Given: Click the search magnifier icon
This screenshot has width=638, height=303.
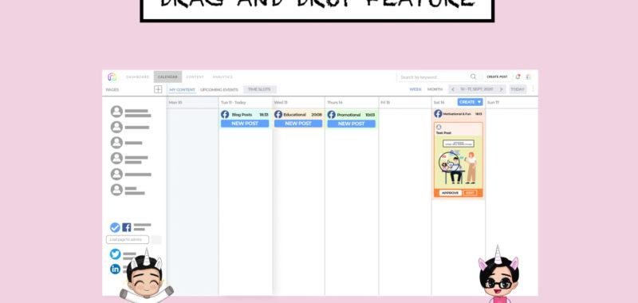Looking at the screenshot, I should (473, 77).
